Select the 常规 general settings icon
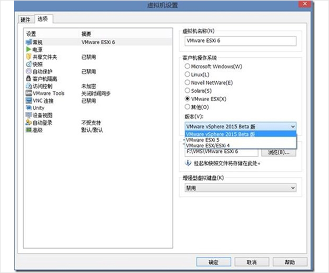The height and width of the screenshot is (273, 329). [x=28, y=42]
